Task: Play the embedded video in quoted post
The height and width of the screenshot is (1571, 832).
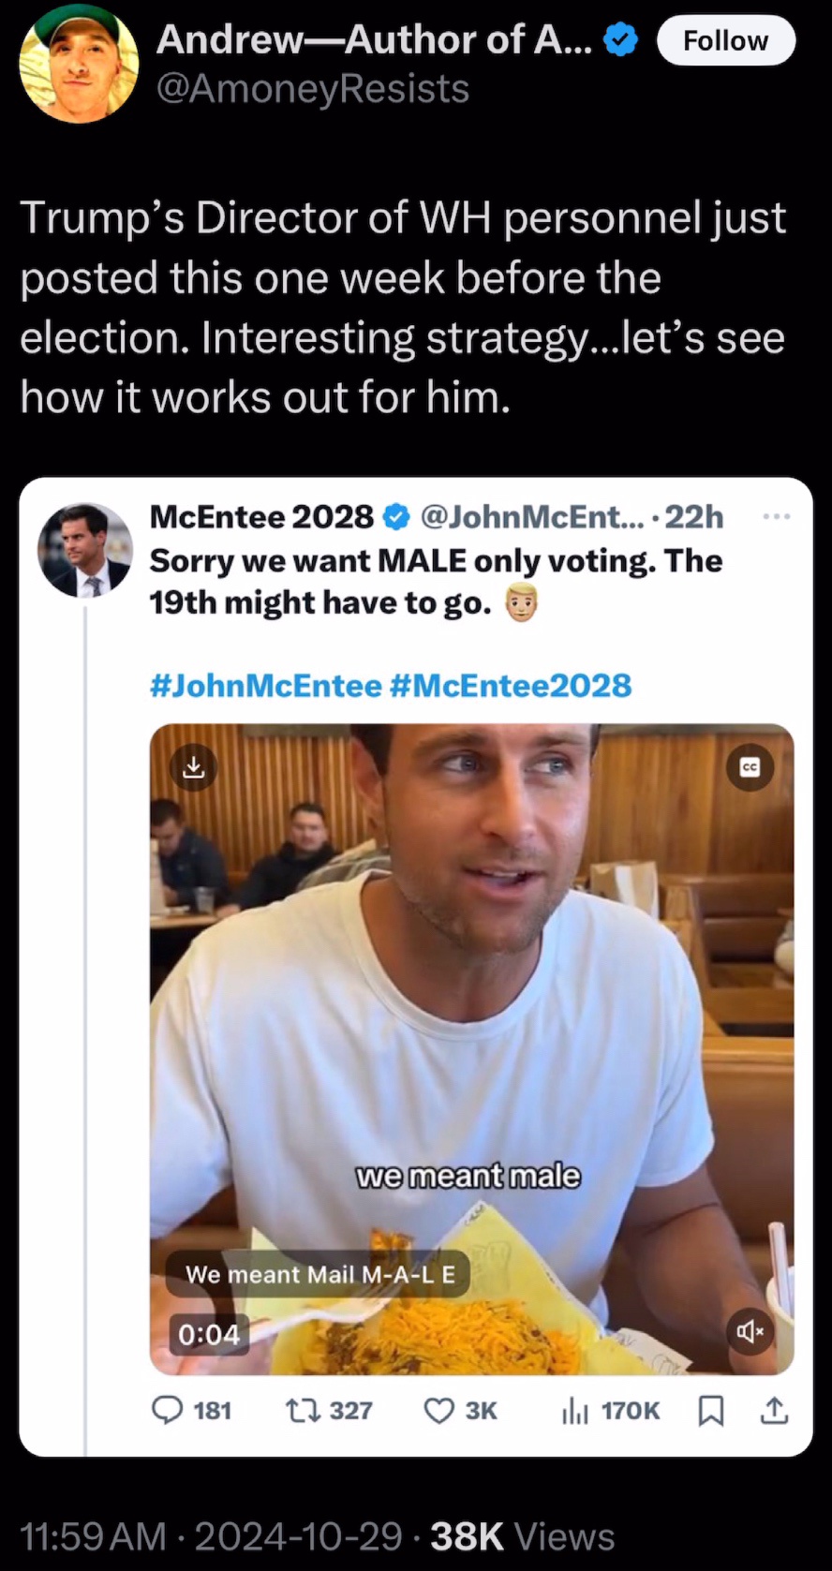Action: click(x=472, y=1049)
